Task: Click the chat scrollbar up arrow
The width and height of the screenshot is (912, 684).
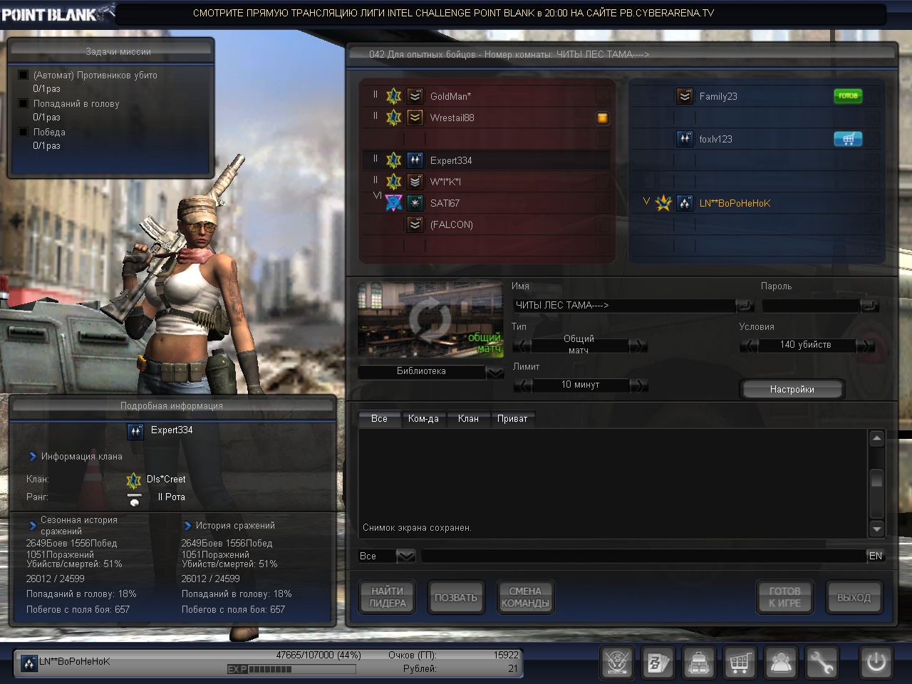Action: coord(877,438)
